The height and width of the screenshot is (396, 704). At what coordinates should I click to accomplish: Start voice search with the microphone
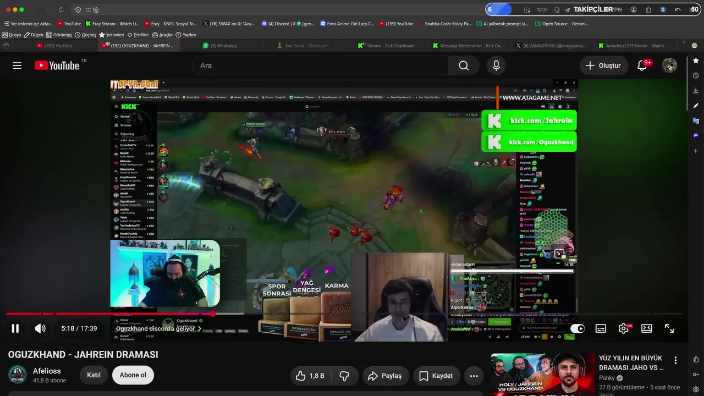click(496, 65)
